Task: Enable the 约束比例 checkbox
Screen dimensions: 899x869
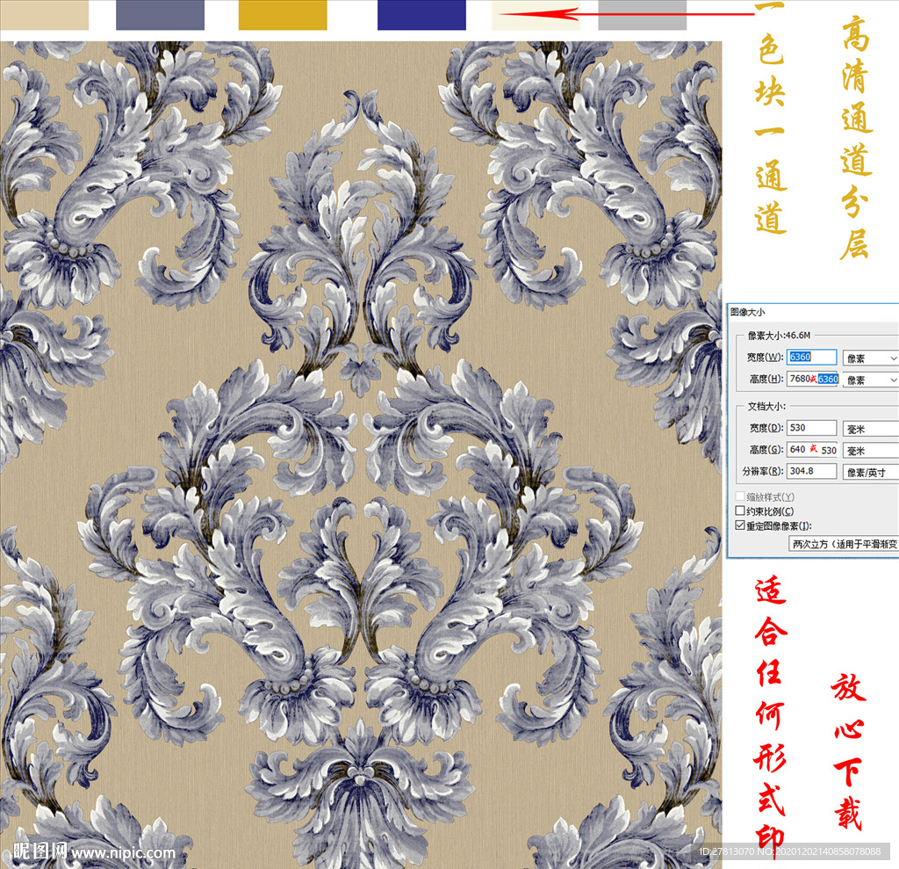Action: (x=740, y=511)
